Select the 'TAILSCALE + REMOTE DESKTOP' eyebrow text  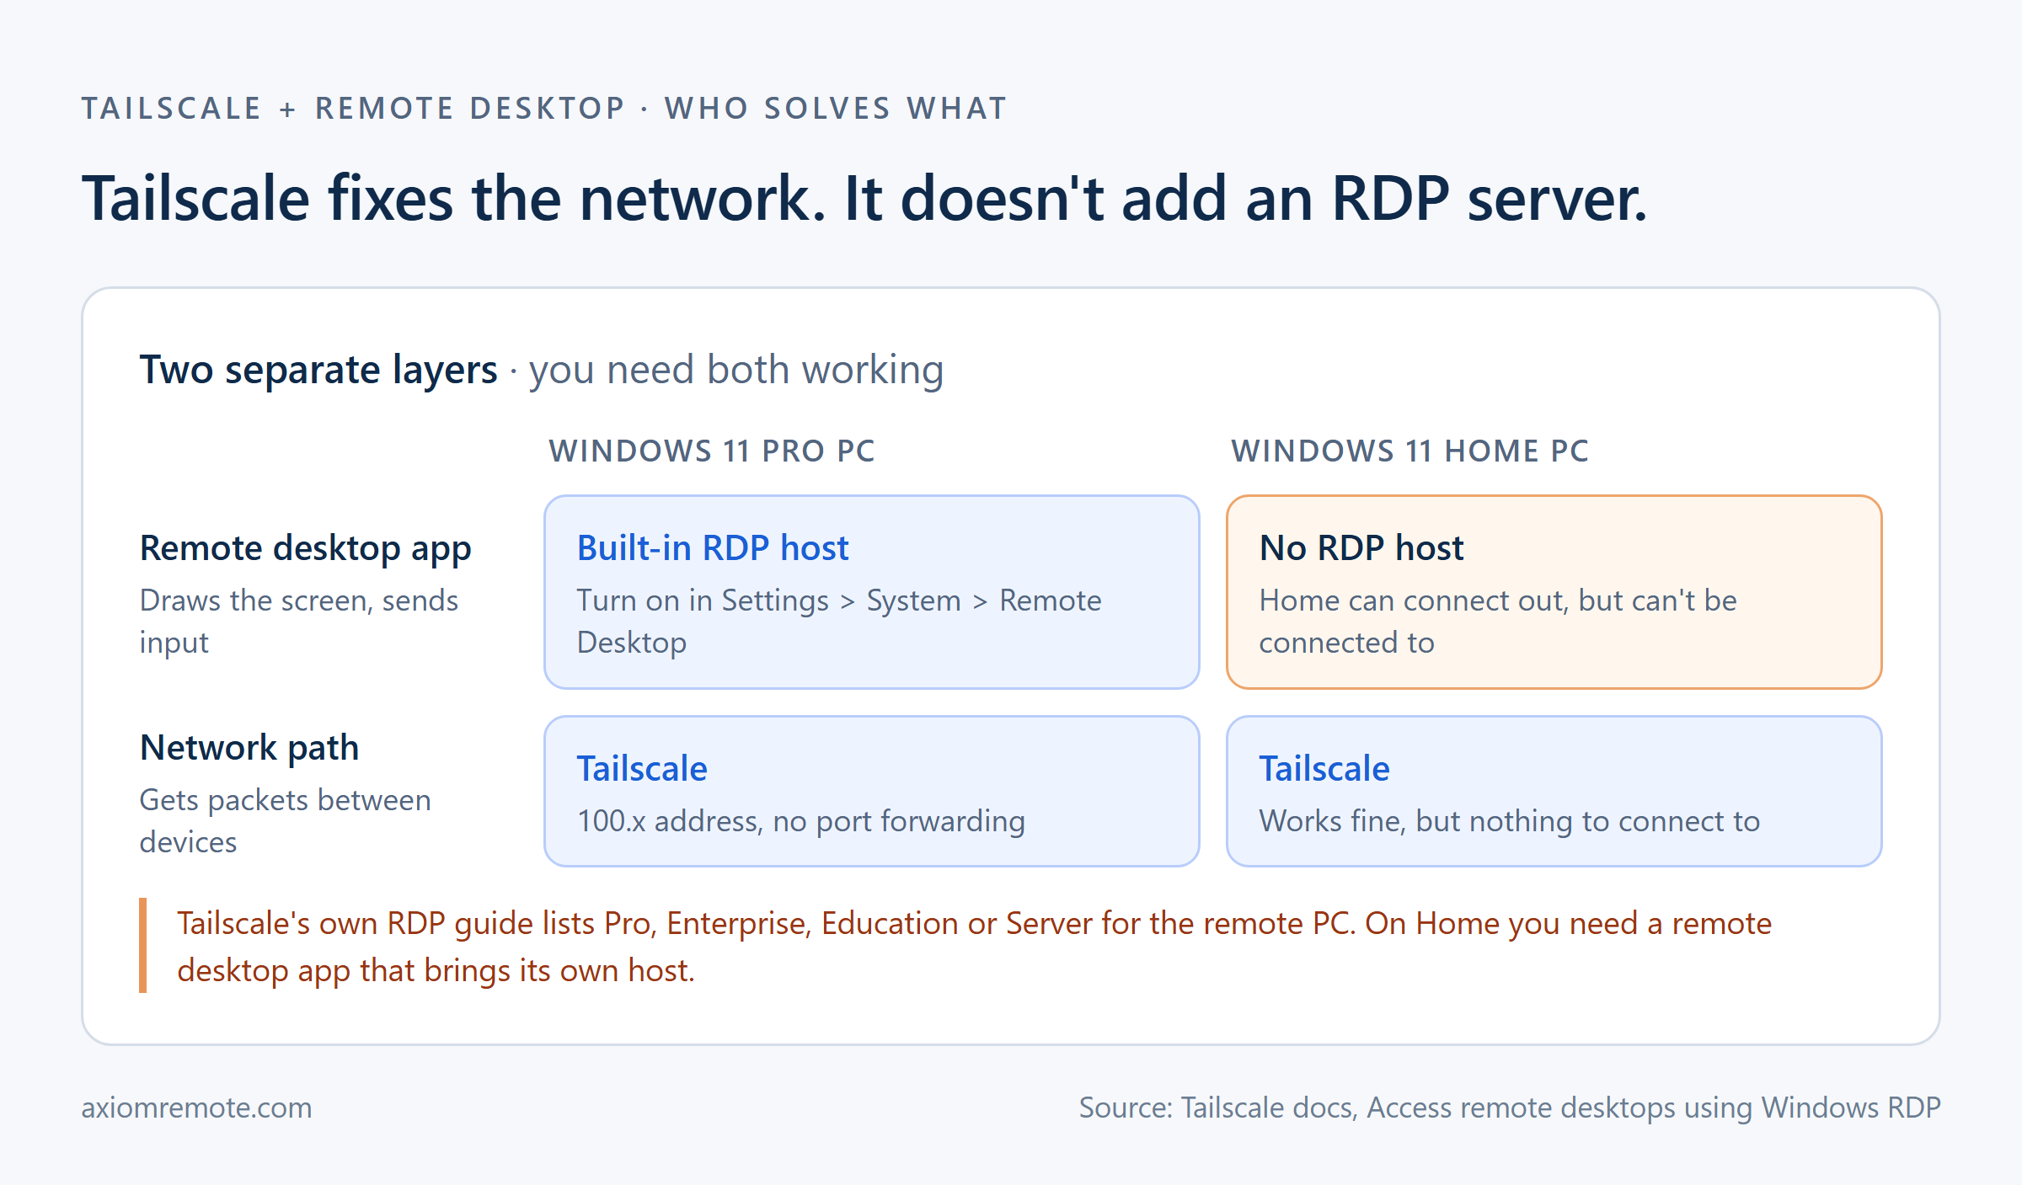point(544,109)
